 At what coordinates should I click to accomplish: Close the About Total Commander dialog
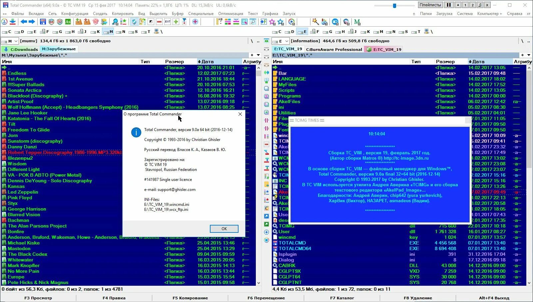(240, 114)
